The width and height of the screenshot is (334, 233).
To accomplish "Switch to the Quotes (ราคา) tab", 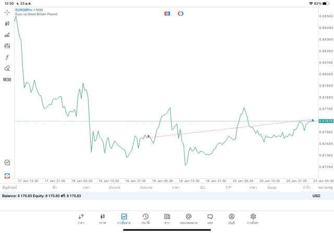I will [x=81, y=219].
